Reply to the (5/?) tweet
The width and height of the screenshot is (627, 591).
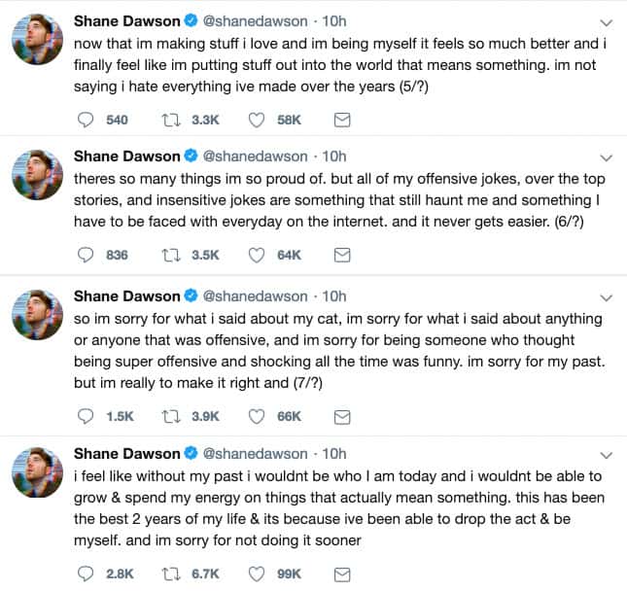tap(86, 120)
